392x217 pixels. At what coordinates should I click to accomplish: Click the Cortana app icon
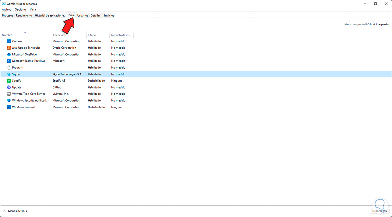point(9,41)
